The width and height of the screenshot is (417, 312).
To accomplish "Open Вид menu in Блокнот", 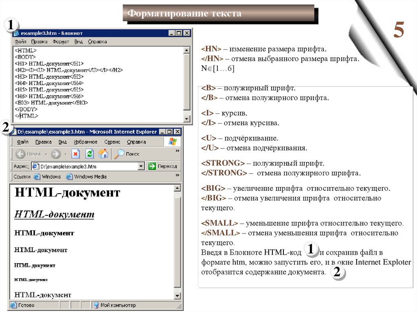I will click(79, 41).
